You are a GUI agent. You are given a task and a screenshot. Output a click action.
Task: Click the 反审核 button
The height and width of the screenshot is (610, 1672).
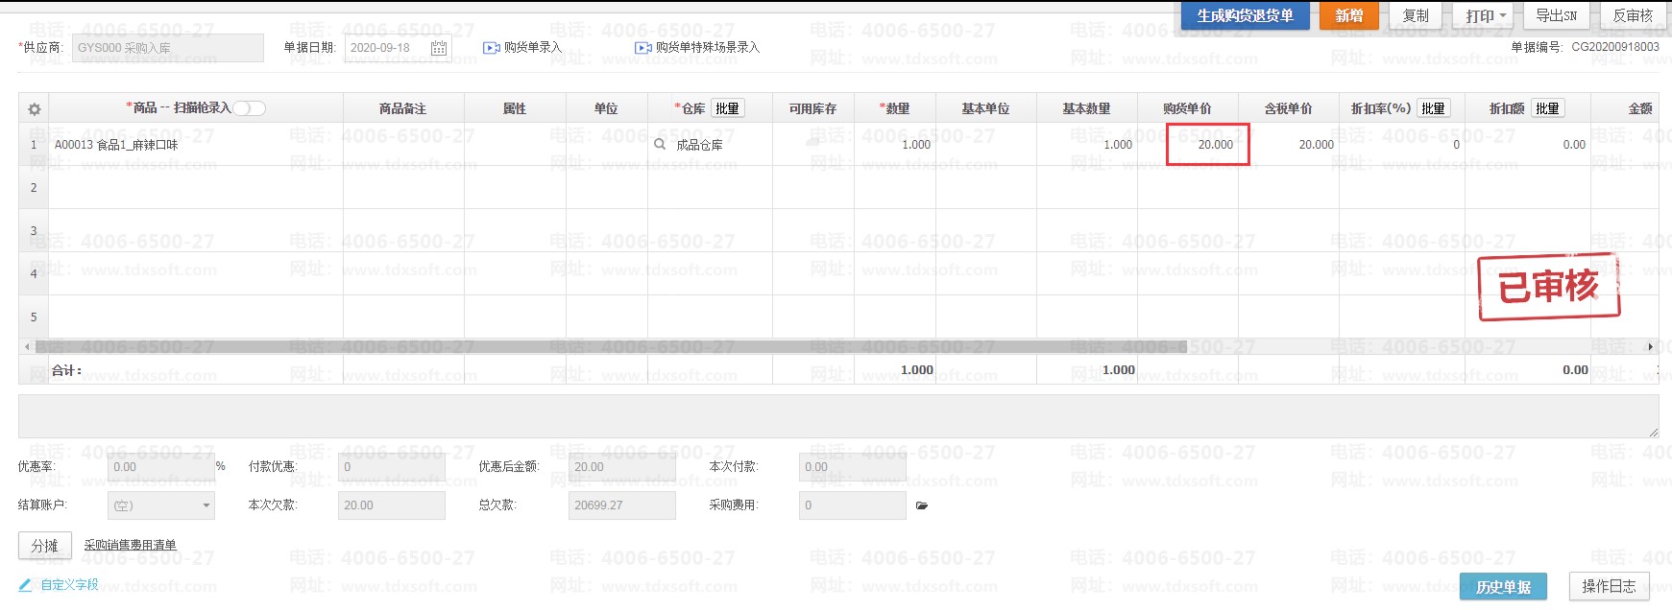[x=1633, y=15]
